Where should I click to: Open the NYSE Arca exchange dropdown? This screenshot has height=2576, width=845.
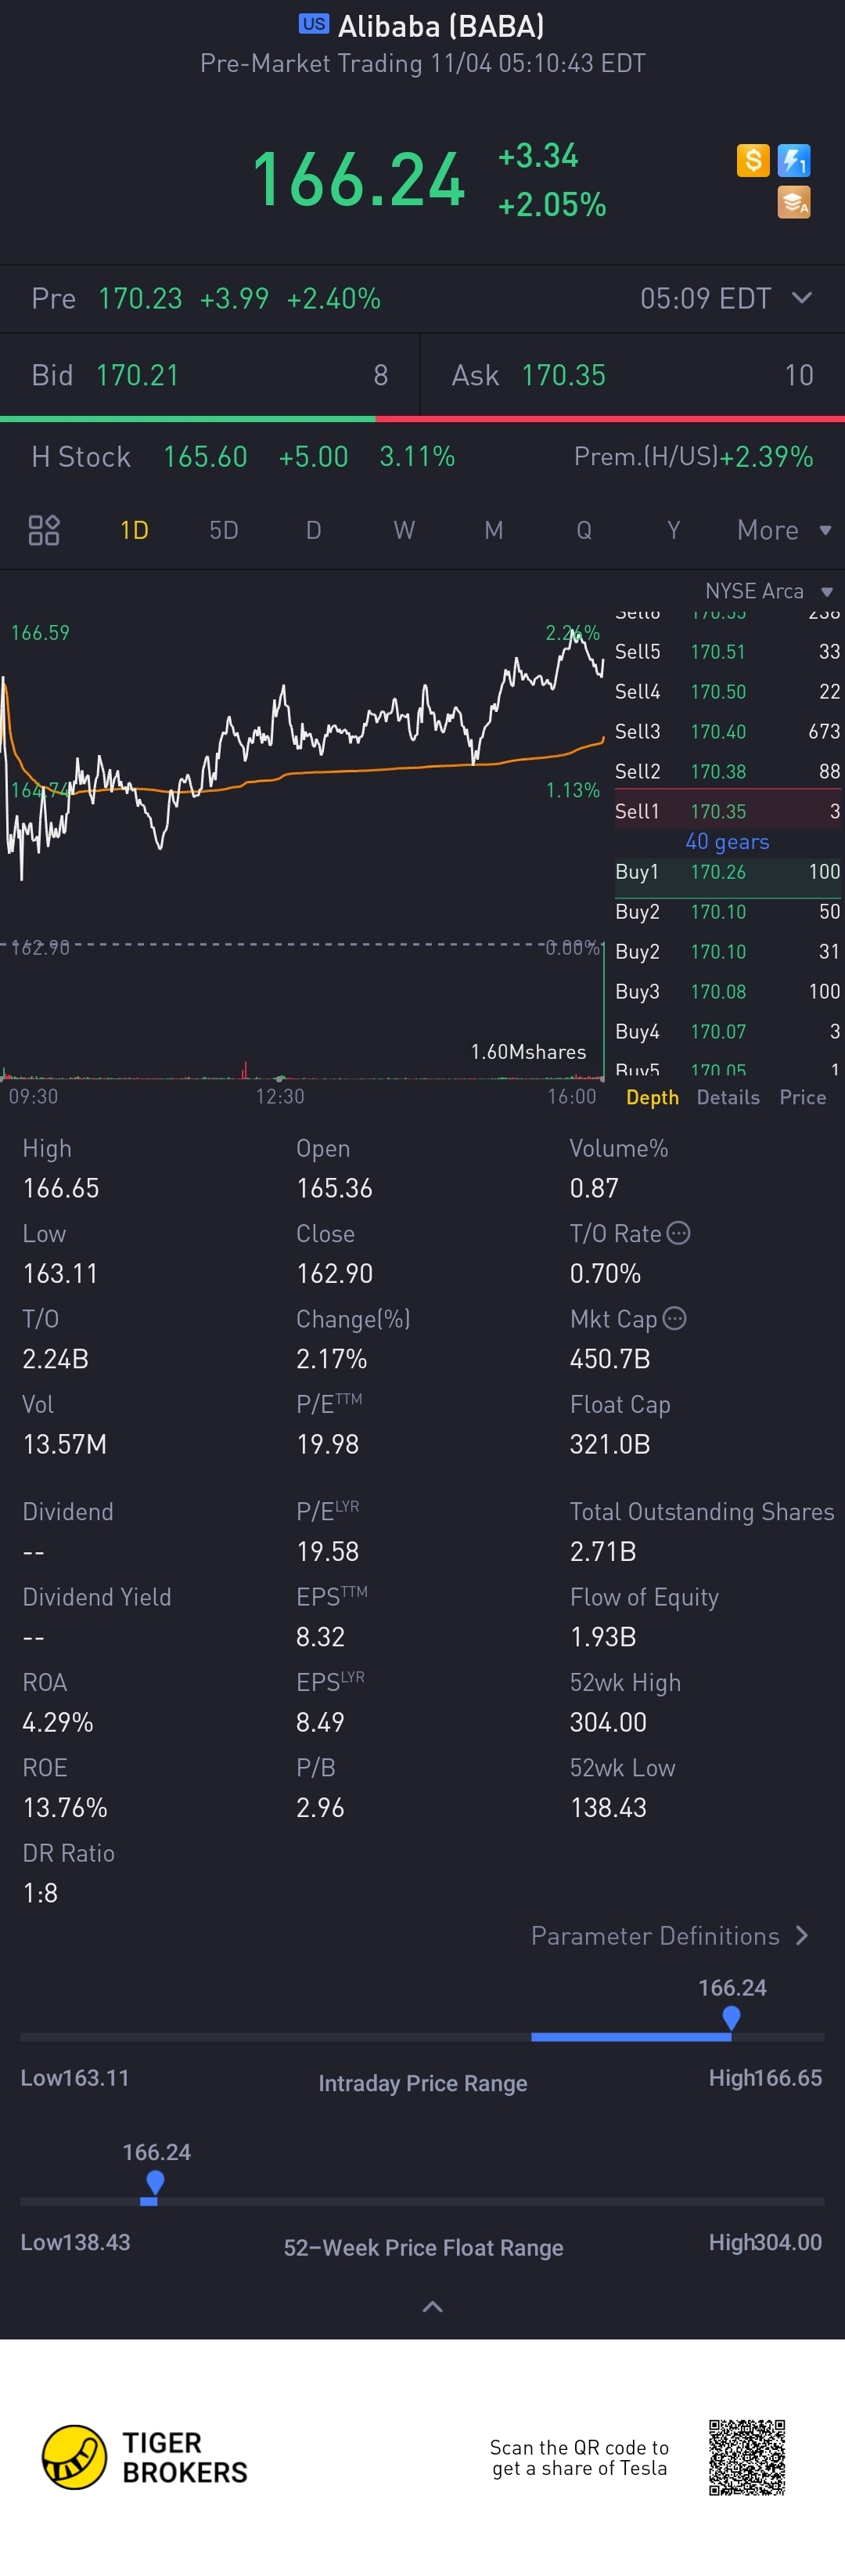(768, 591)
